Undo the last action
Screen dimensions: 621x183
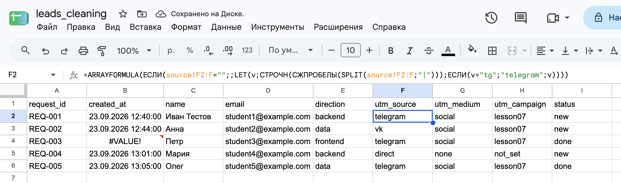tap(45, 51)
